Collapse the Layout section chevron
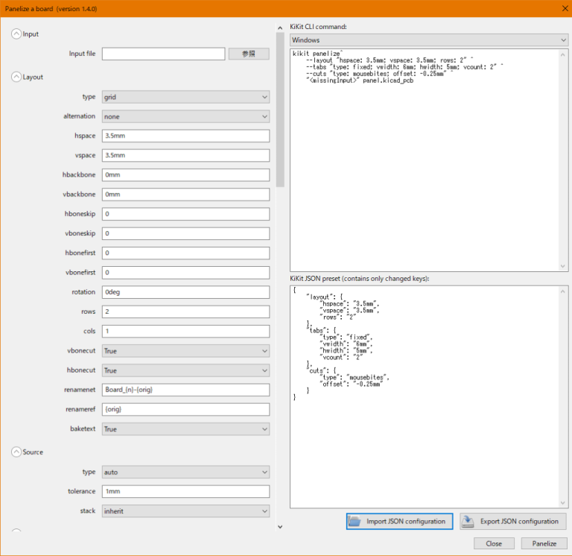Viewport: 572px width, 556px height. click(x=16, y=77)
